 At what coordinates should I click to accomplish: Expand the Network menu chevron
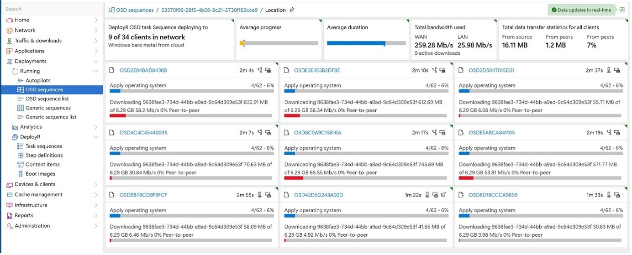coord(95,31)
